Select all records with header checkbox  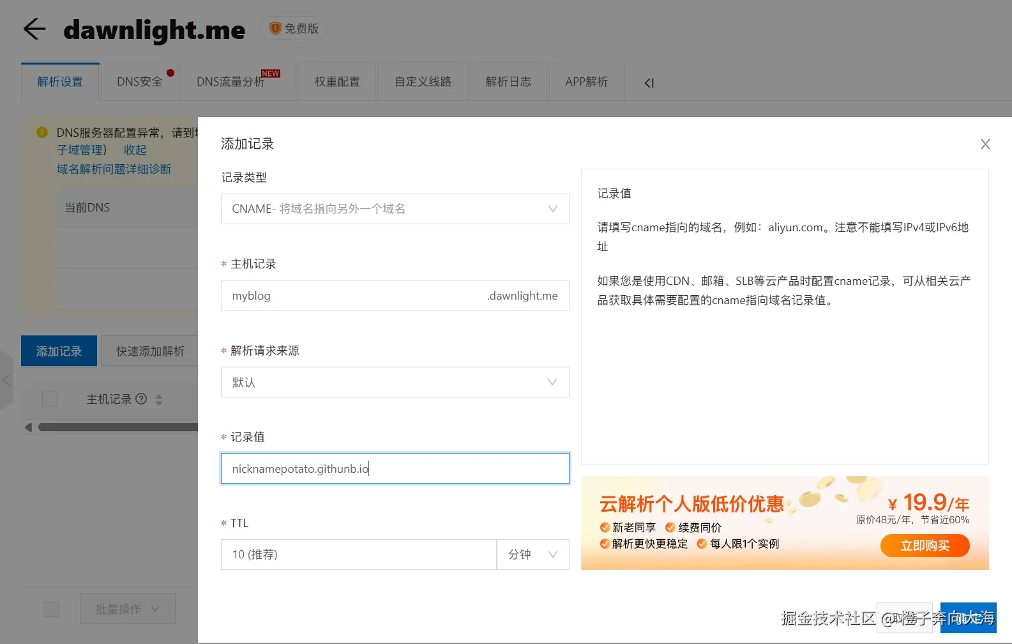50,399
